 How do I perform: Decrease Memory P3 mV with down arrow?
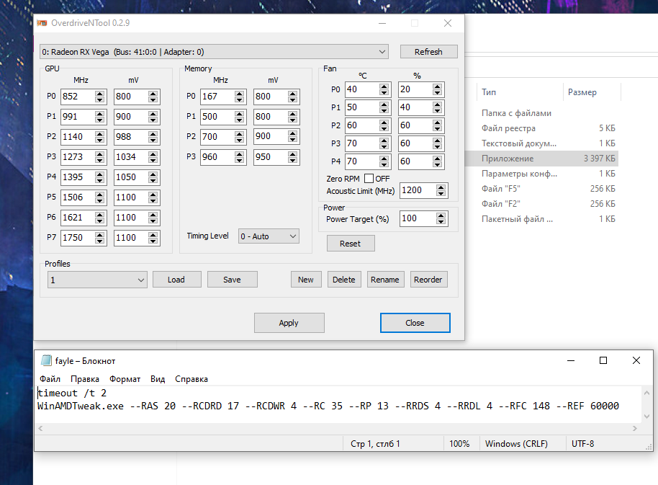(x=293, y=161)
